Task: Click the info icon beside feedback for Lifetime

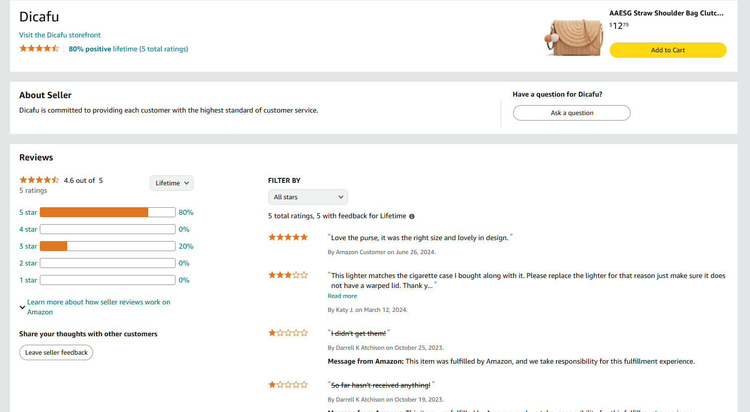Action: (412, 216)
